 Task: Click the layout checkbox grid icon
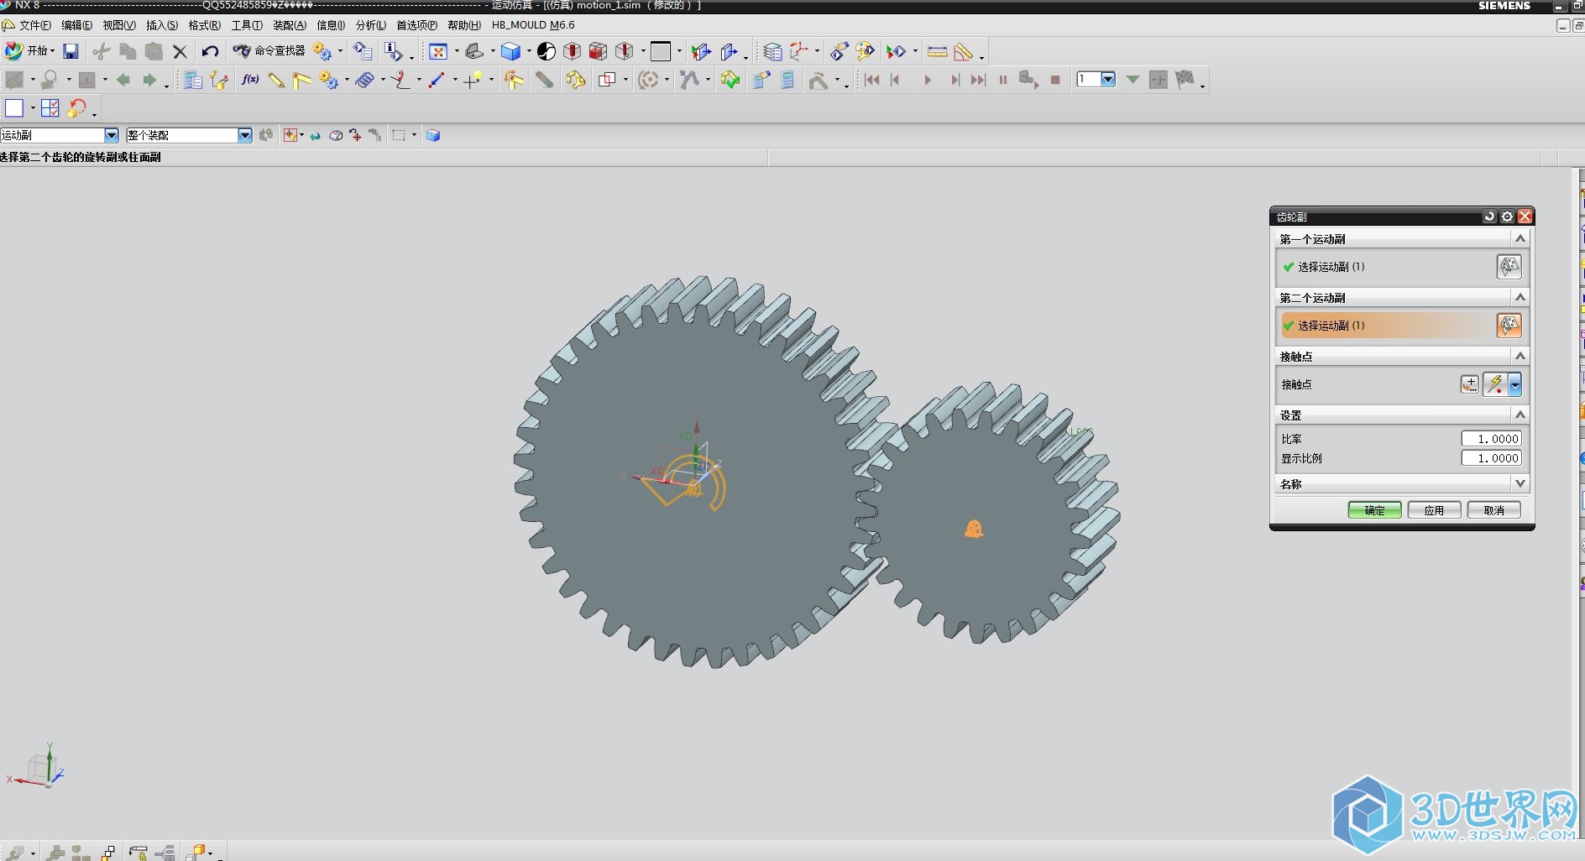50,108
